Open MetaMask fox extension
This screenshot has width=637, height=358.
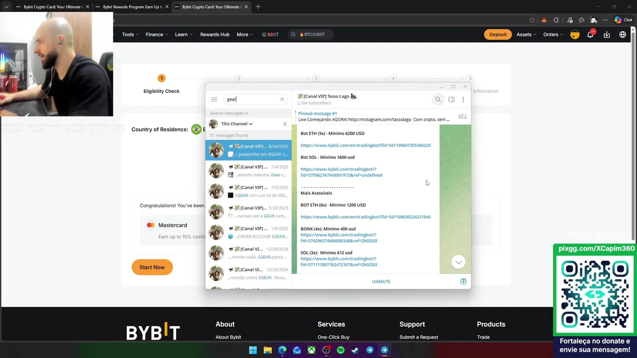pos(544,20)
